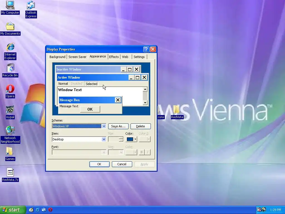Open the Start menu
Image resolution: width=285 pixels, height=214 pixels.
click(13, 210)
